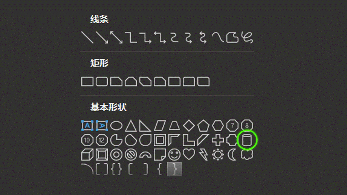Viewport: 347px width, 195px height.
Task: Insert the rounded rectangle shape
Action: coord(102,82)
